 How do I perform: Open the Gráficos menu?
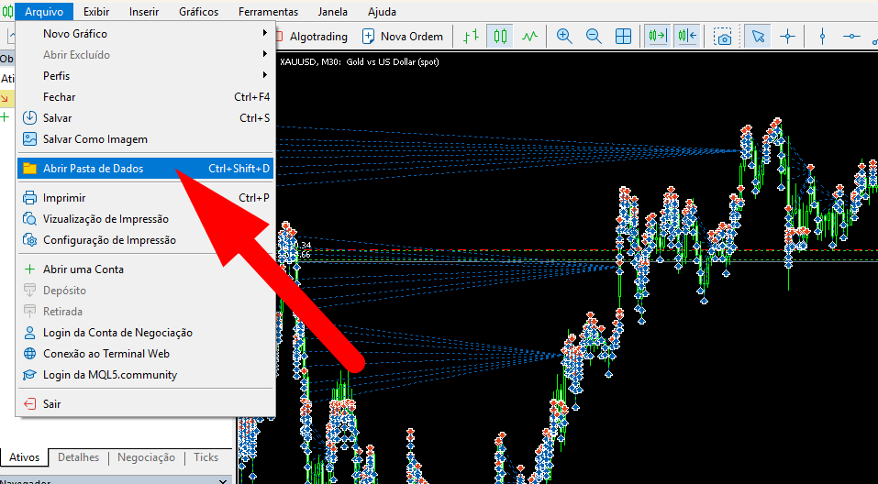[x=198, y=12]
